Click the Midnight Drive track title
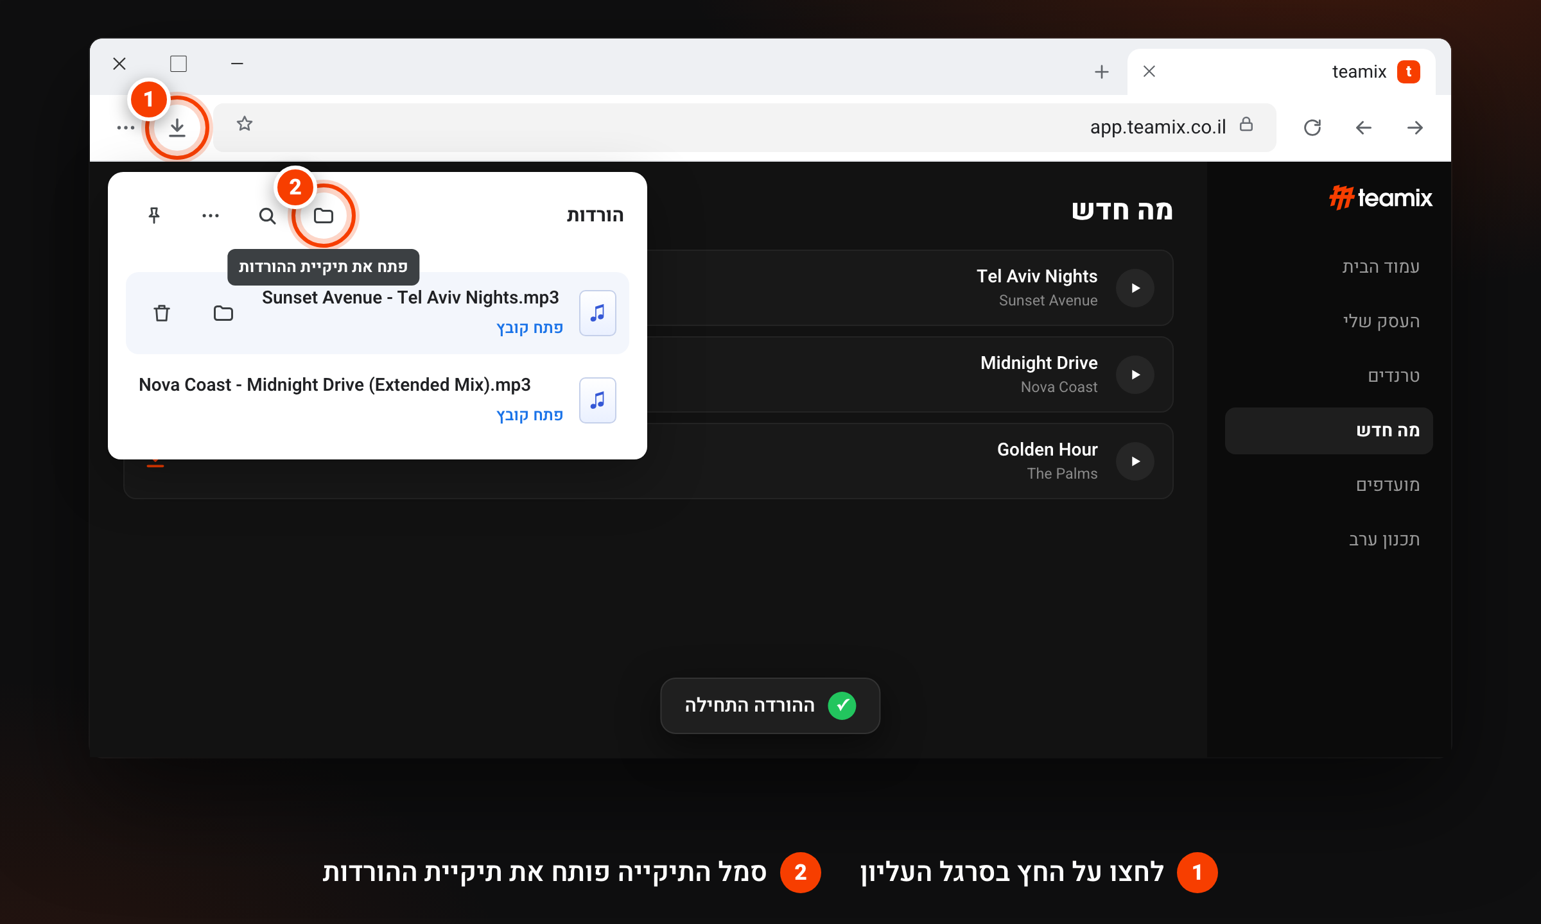 (1039, 363)
